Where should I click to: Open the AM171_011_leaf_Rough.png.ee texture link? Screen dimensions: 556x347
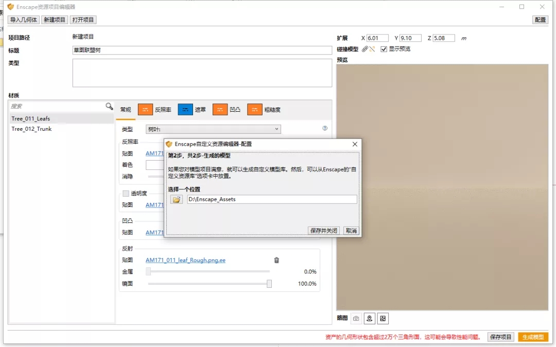pos(185,260)
